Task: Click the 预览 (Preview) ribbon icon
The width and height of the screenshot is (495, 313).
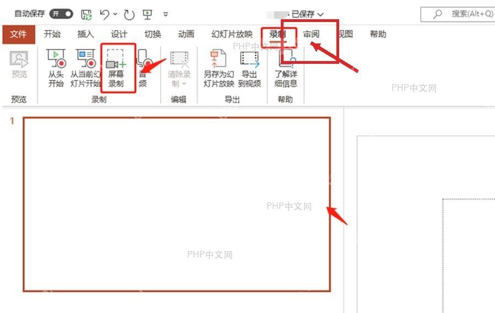Action: click(x=19, y=64)
